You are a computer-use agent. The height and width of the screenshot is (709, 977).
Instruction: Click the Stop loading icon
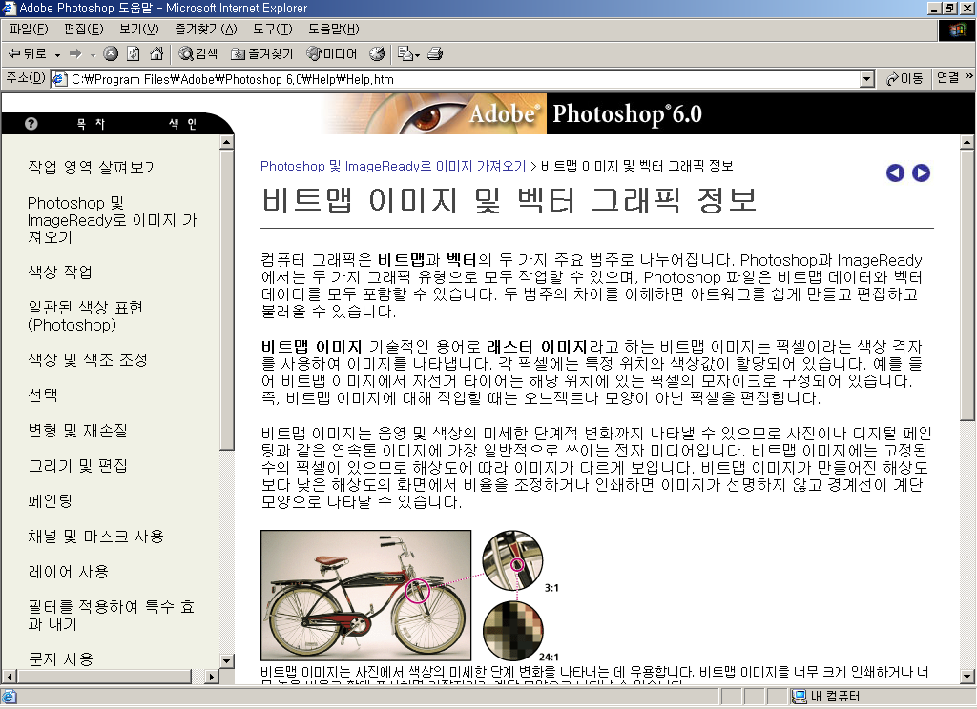[x=111, y=54]
